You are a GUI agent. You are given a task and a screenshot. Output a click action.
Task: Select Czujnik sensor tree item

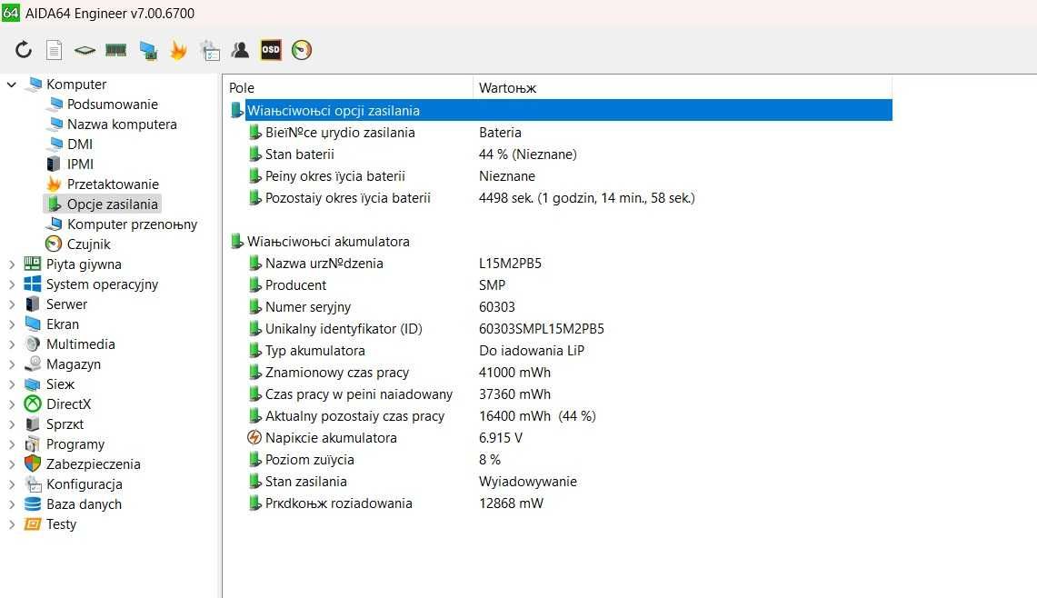(89, 244)
